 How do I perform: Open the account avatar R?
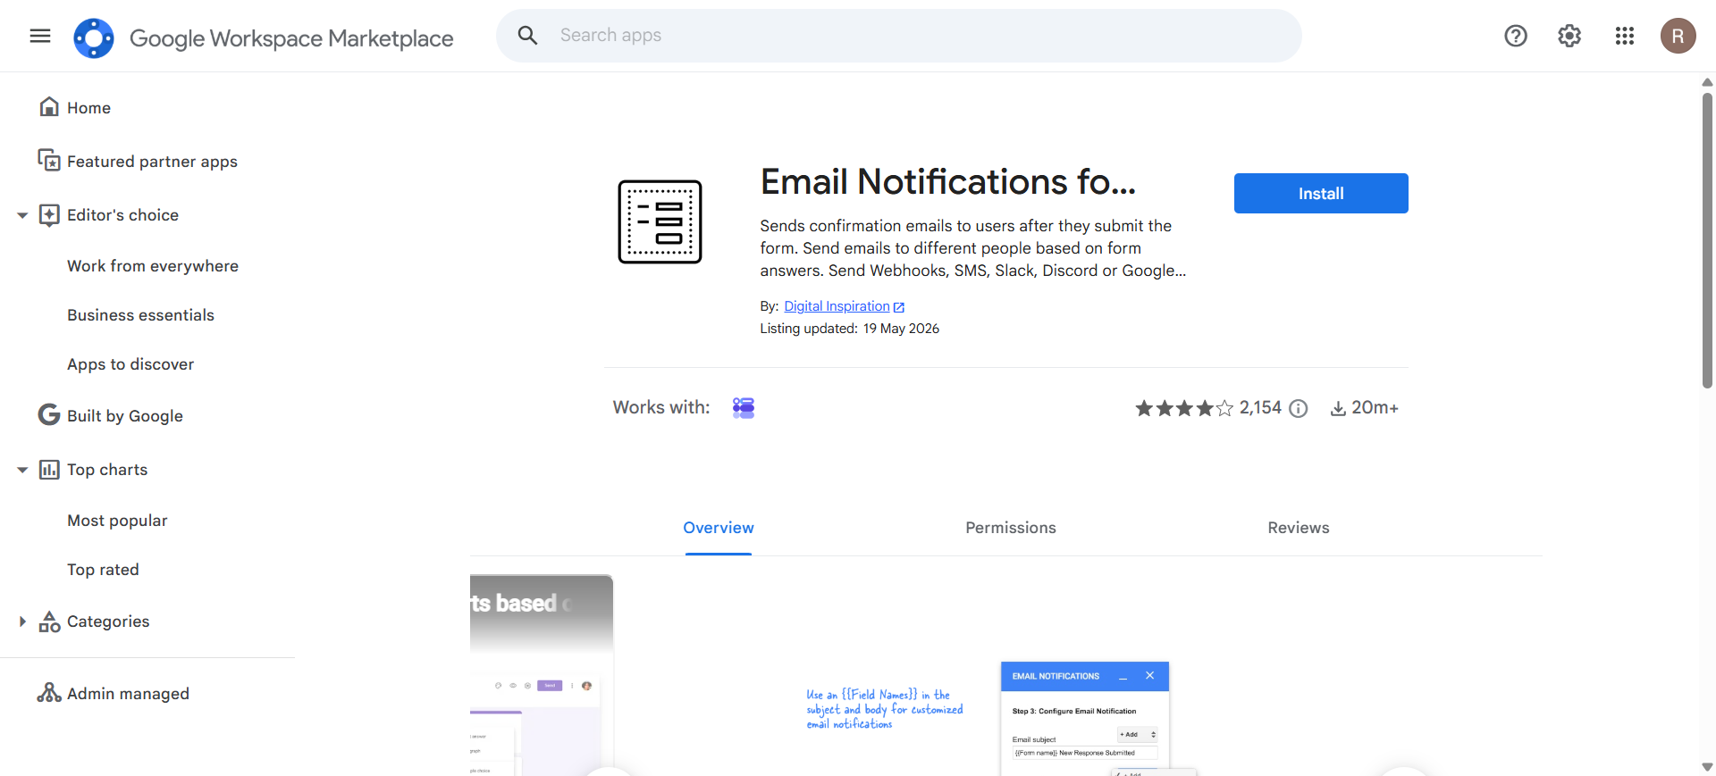click(1678, 36)
